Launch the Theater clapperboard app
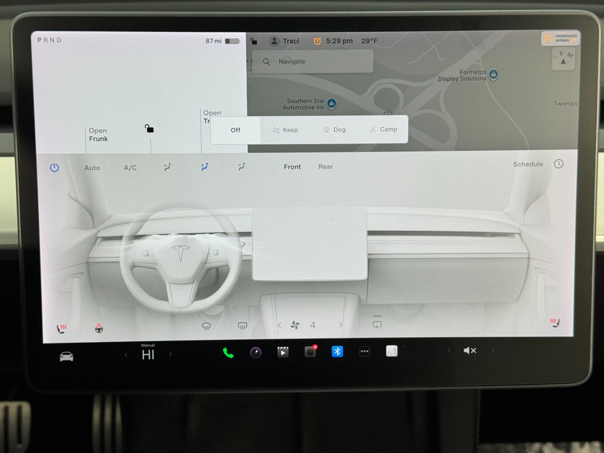The image size is (604, 453). point(283,352)
